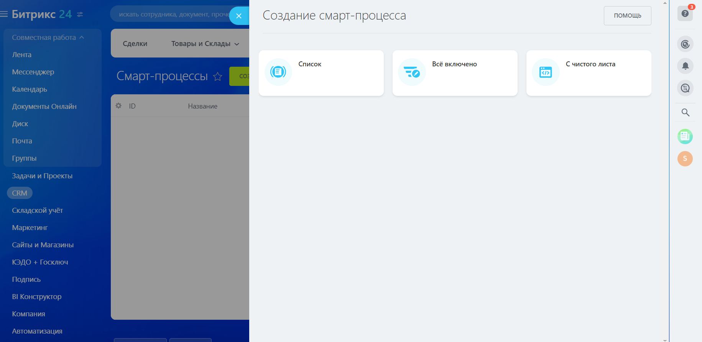Open Задачи и Проекты in the left menu
702x342 pixels.
[42, 176]
